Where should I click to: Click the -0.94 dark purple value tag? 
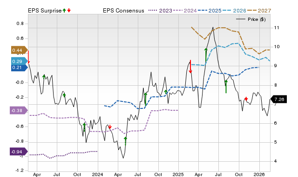[x=19, y=152]
